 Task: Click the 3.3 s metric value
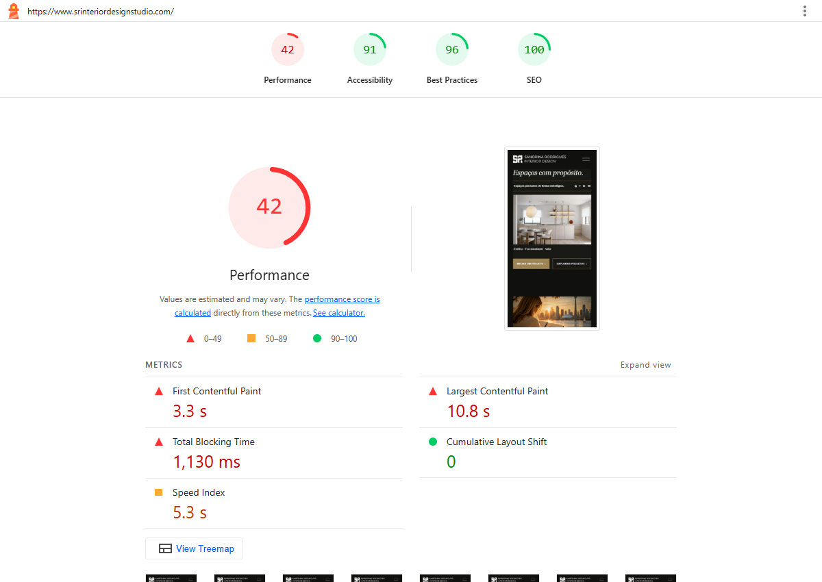(190, 411)
